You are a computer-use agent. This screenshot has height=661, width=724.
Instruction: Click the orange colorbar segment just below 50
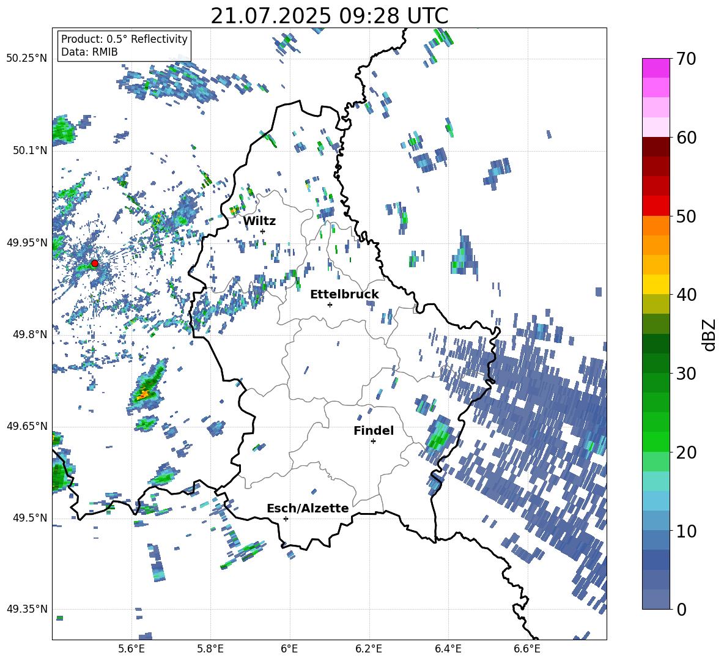pyautogui.click(x=656, y=226)
